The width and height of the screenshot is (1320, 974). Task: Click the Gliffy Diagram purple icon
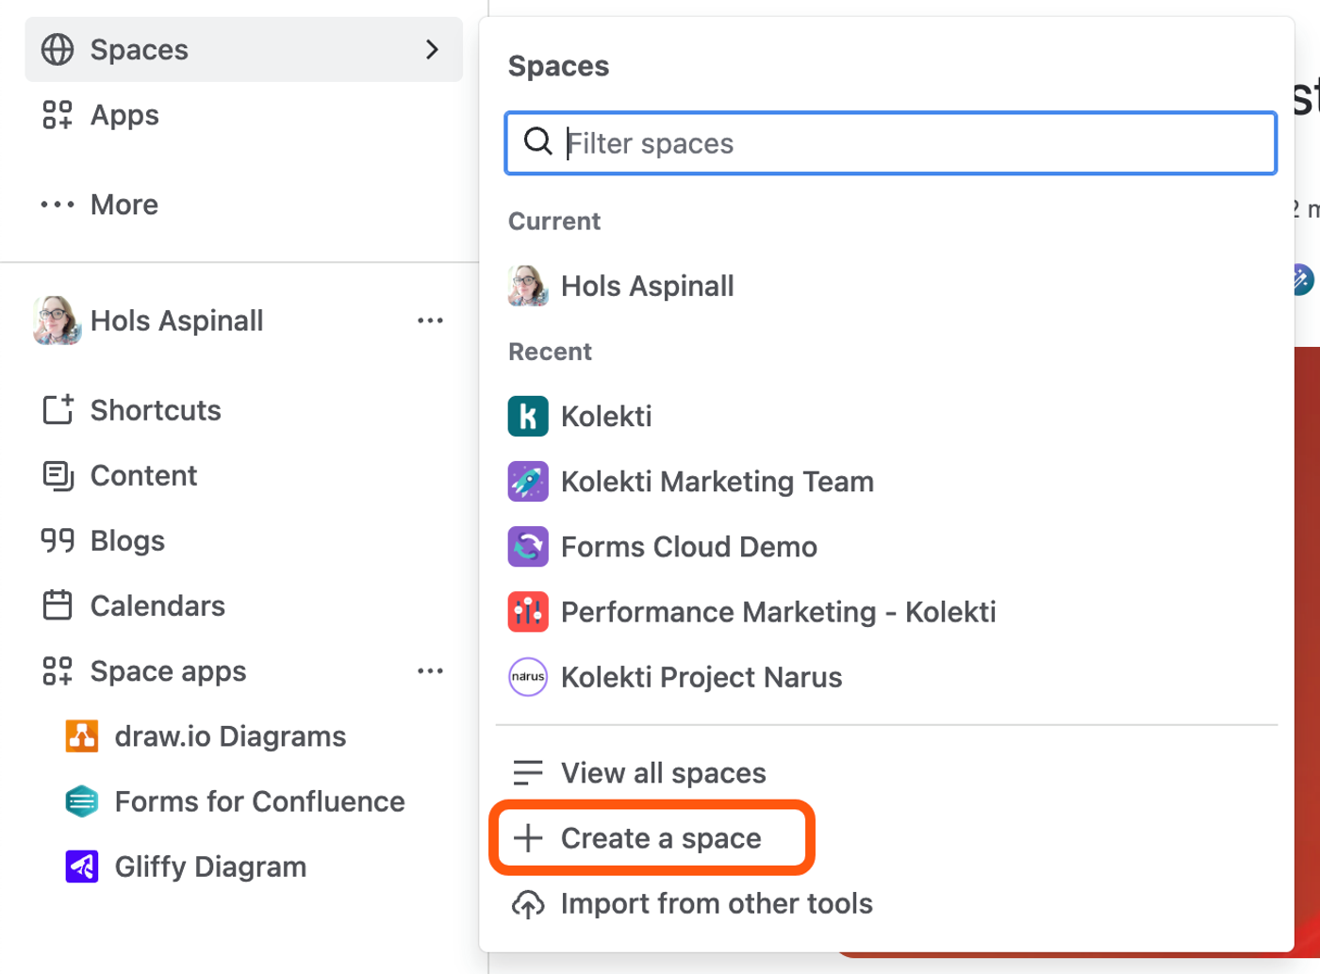[82, 867]
